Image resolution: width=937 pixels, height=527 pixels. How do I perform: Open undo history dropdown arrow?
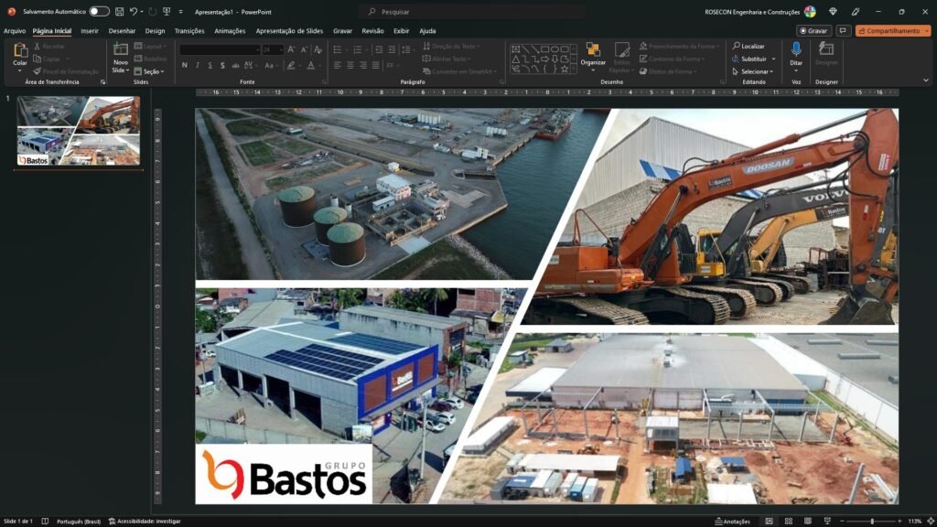click(142, 11)
